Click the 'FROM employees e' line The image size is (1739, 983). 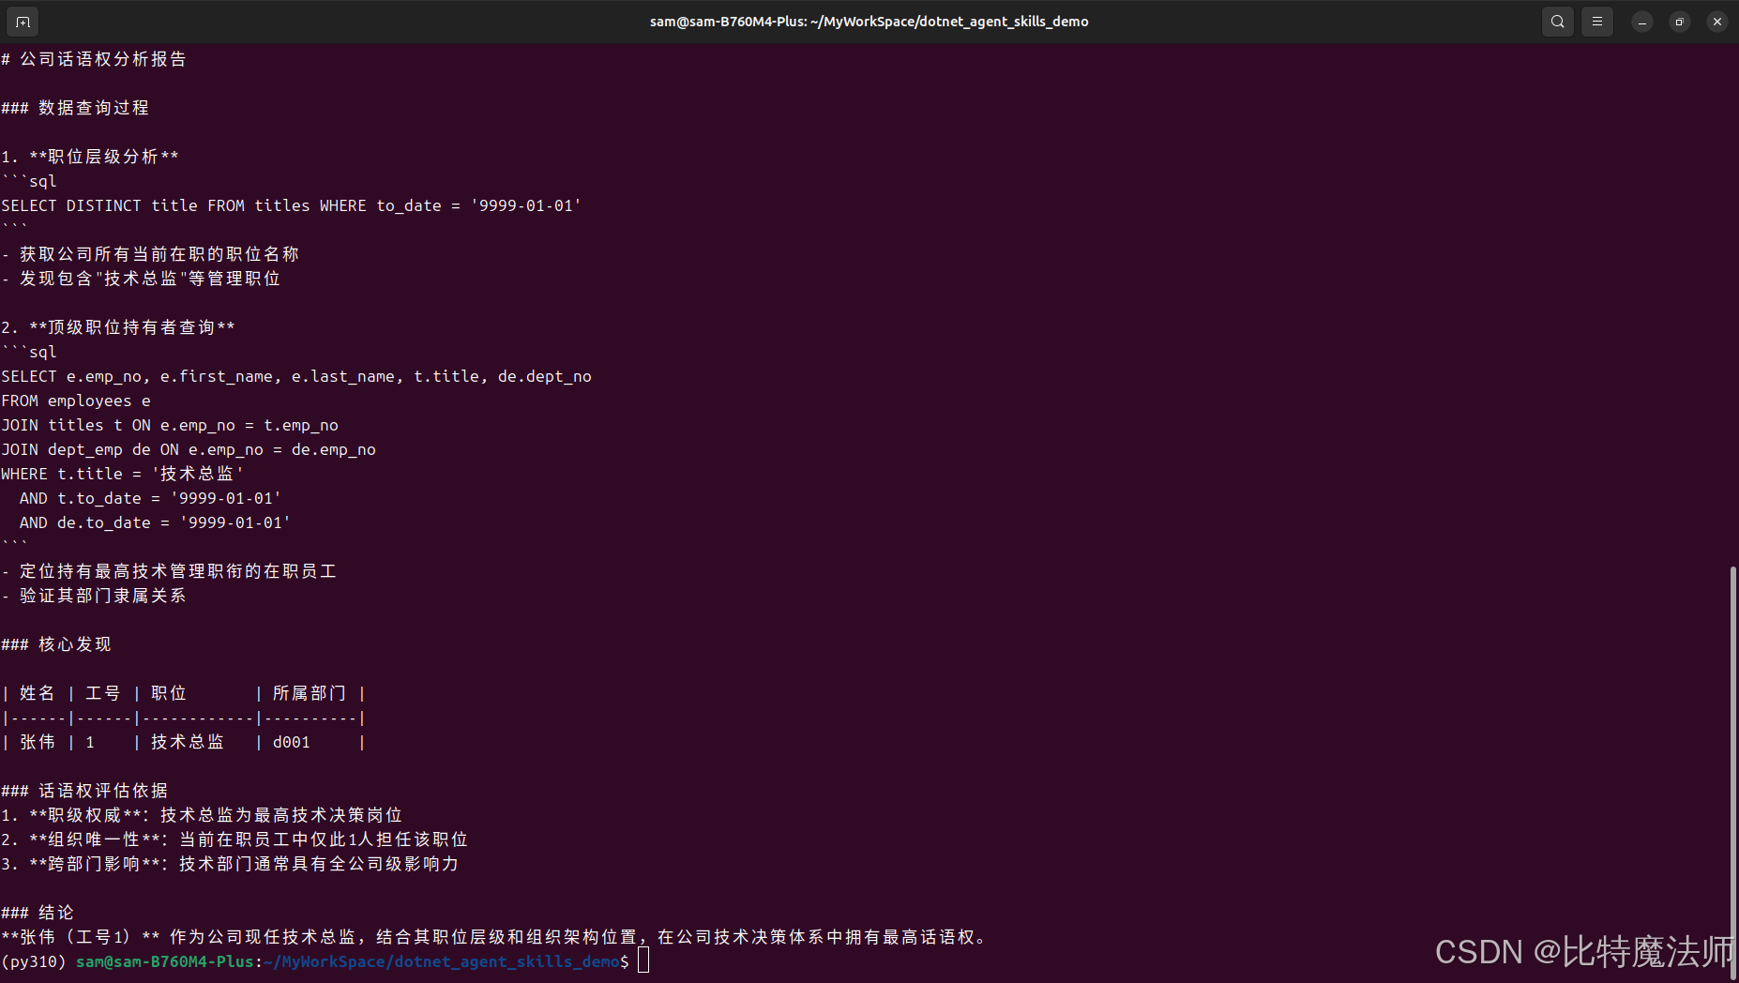pyautogui.click(x=76, y=401)
